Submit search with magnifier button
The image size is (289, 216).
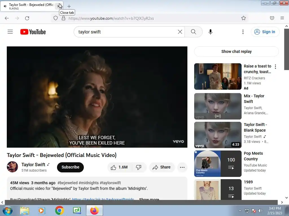(x=194, y=32)
